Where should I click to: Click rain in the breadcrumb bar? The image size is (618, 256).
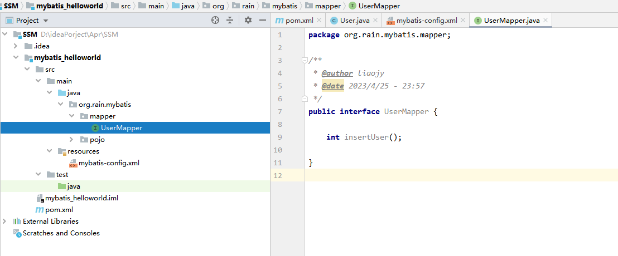click(x=248, y=6)
